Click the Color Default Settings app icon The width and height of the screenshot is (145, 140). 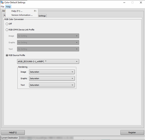tap(2, 2)
